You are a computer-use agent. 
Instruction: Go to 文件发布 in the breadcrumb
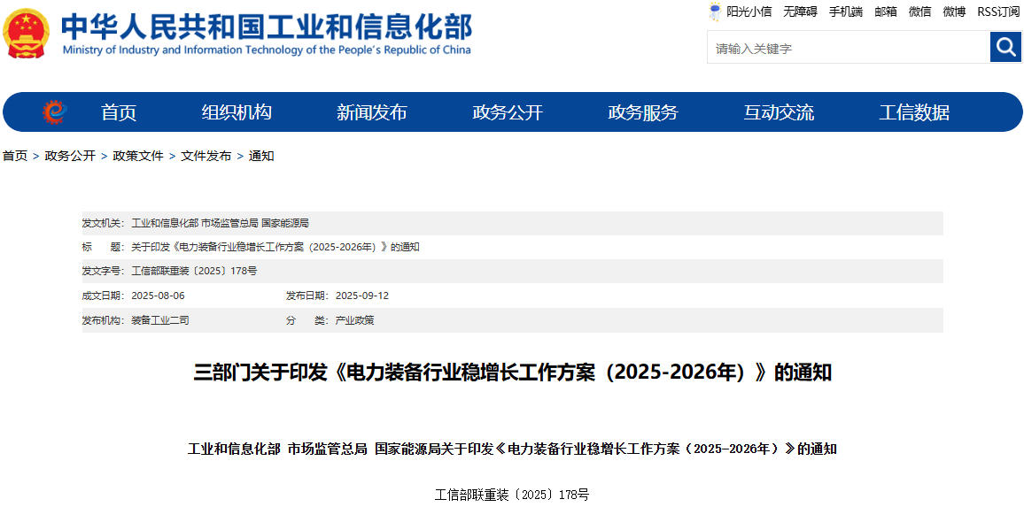pos(206,156)
